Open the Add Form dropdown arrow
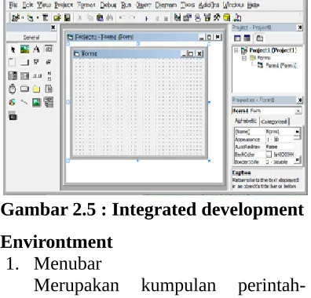The image size is (311, 298). [x=38, y=18]
